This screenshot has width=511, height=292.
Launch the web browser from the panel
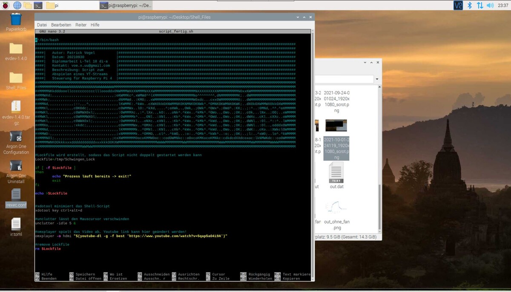[x=17, y=6]
